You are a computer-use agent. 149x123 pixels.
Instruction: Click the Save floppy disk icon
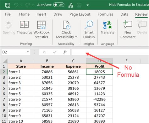click(x=8, y=5)
